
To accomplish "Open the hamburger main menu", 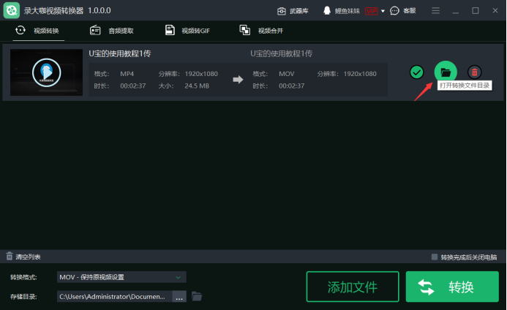I will pyautogui.click(x=436, y=11).
